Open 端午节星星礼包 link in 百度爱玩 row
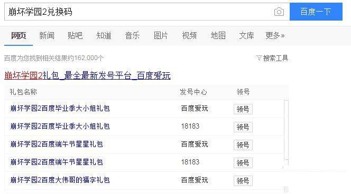 coord(57,144)
